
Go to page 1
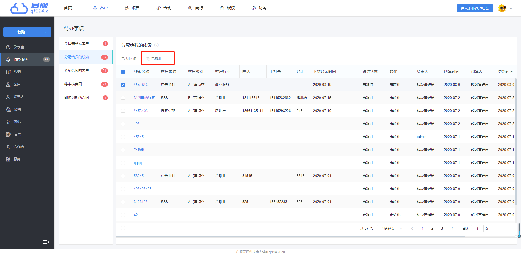click(423, 229)
